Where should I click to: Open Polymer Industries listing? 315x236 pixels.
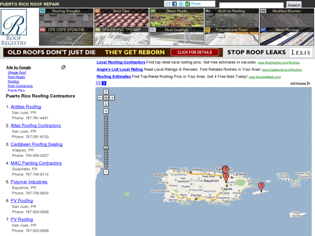tap(29, 182)
